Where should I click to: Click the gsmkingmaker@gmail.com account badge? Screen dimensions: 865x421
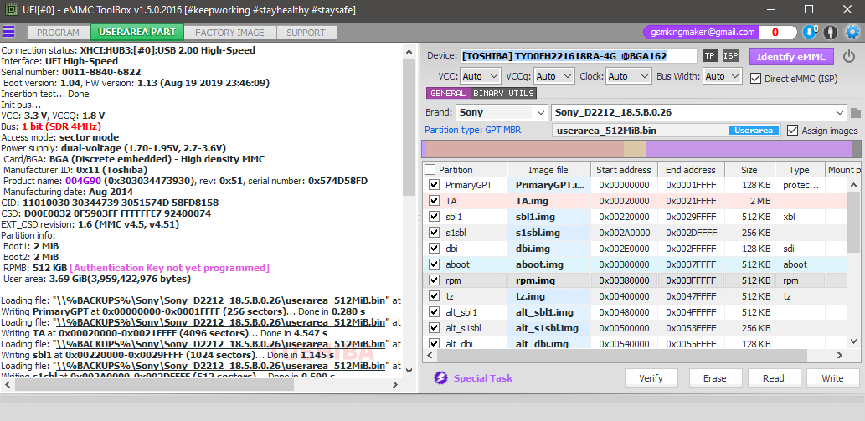point(701,32)
